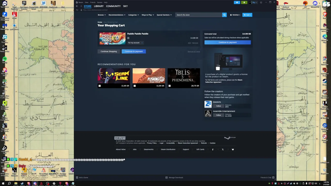Click the Steam icon in the taskbar
331x186 pixels.
pyautogui.click(x=22, y=183)
